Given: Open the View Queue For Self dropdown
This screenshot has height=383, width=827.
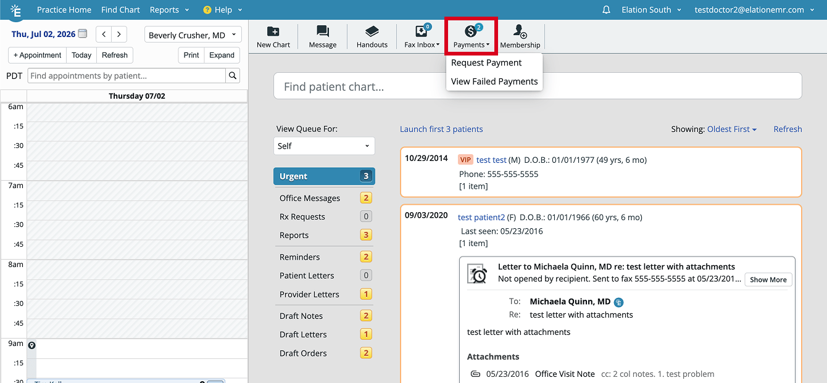Looking at the screenshot, I should [324, 146].
